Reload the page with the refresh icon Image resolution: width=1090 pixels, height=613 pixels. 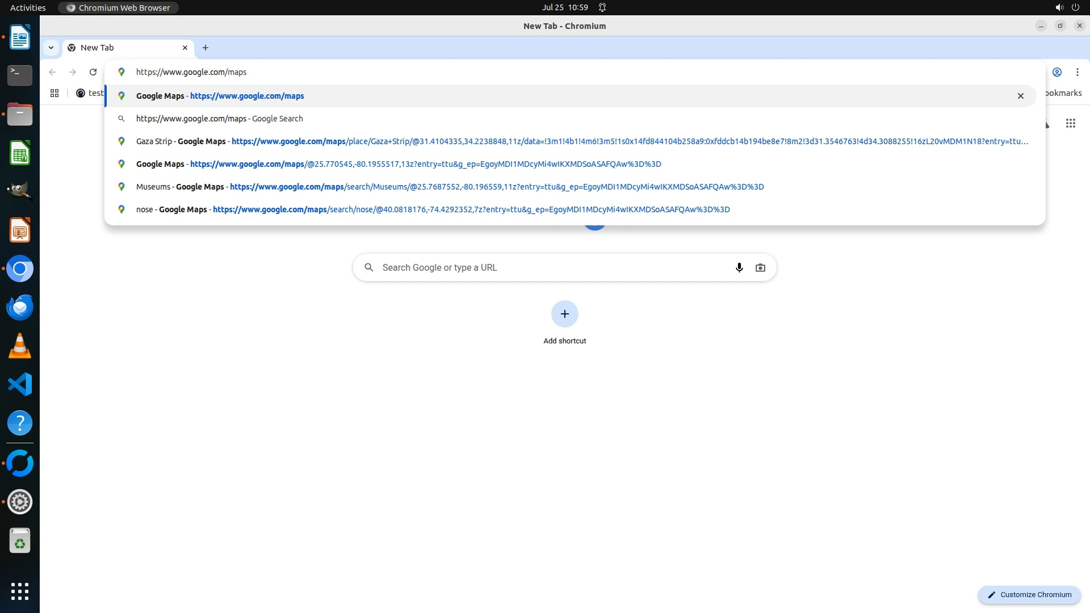pos(93,72)
